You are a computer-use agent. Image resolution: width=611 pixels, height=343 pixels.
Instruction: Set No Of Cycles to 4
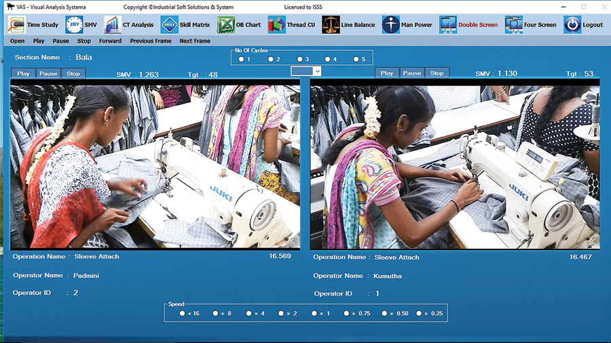coord(327,59)
